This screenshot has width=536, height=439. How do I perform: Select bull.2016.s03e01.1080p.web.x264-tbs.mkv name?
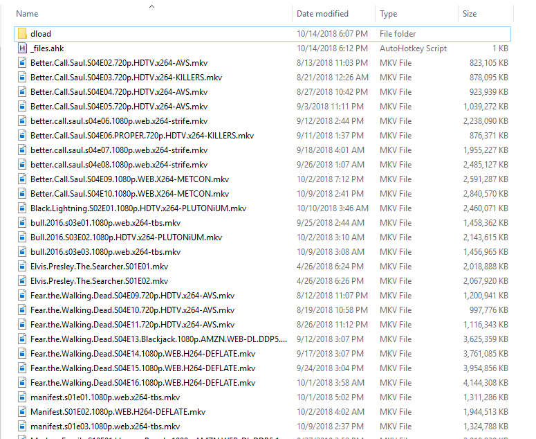105,223
